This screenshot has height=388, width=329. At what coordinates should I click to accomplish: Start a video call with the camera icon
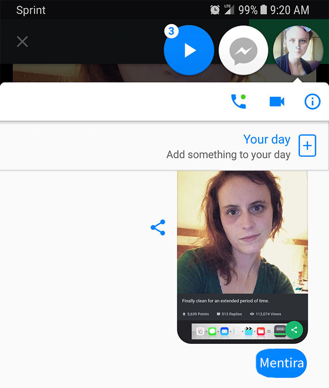click(277, 101)
